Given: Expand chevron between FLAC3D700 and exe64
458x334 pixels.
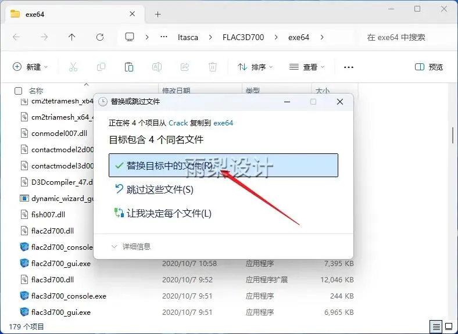Looking at the screenshot, I should (x=276, y=37).
